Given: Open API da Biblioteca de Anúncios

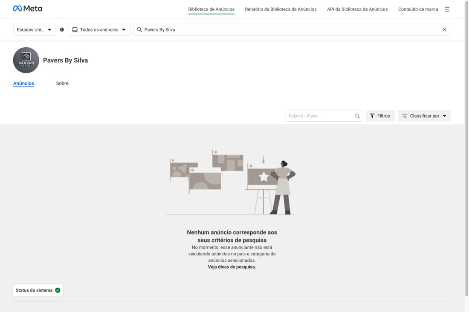Looking at the screenshot, I should pyautogui.click(x=357, y=9).
